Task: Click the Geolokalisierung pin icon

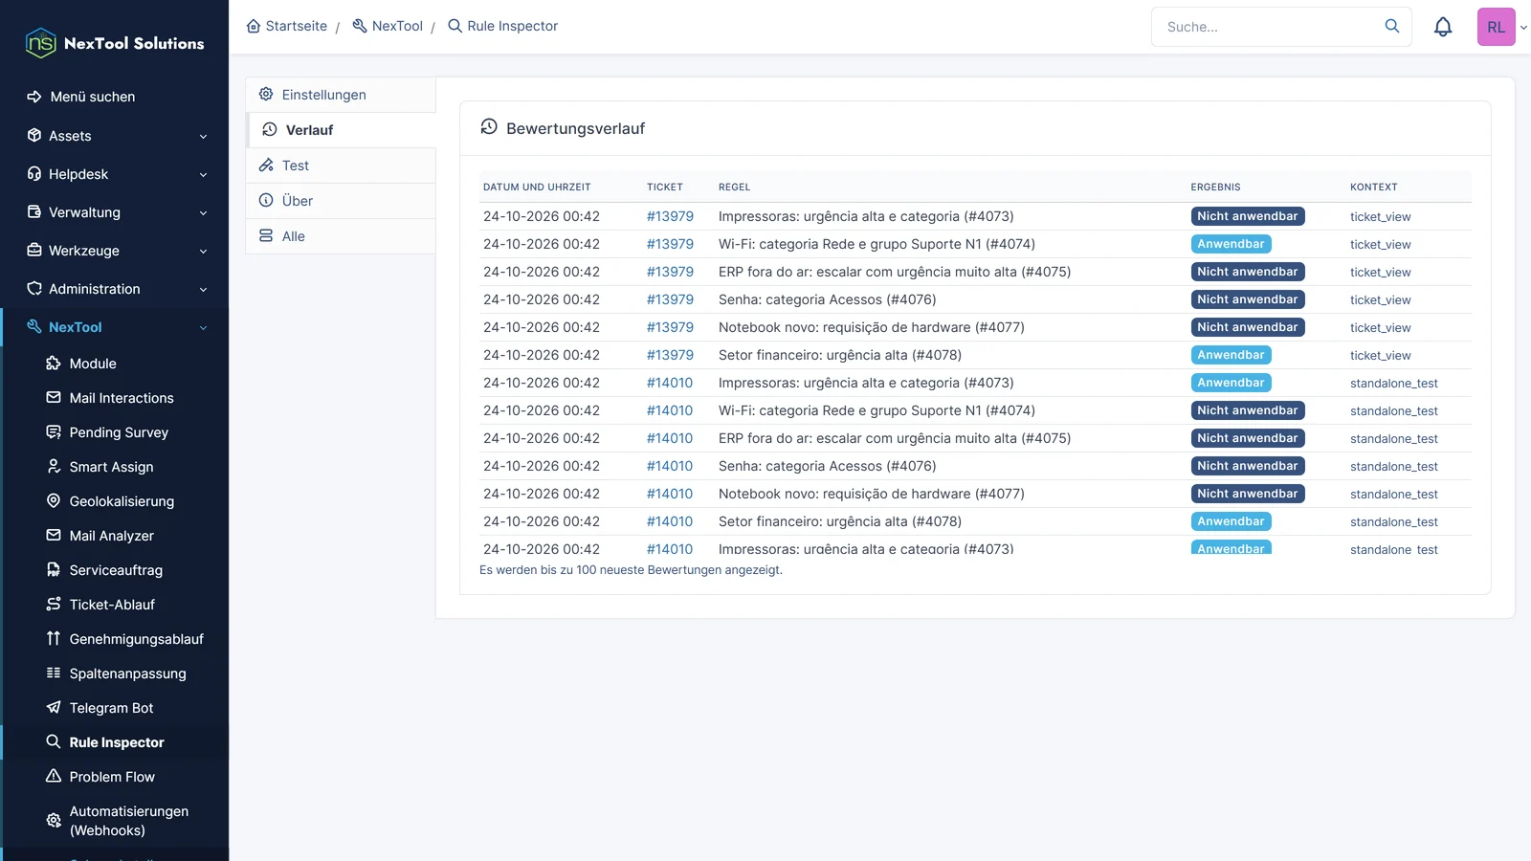Action: (x=54, y=501)
